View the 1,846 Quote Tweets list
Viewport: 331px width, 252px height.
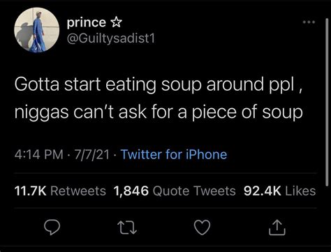pos(175,191)
